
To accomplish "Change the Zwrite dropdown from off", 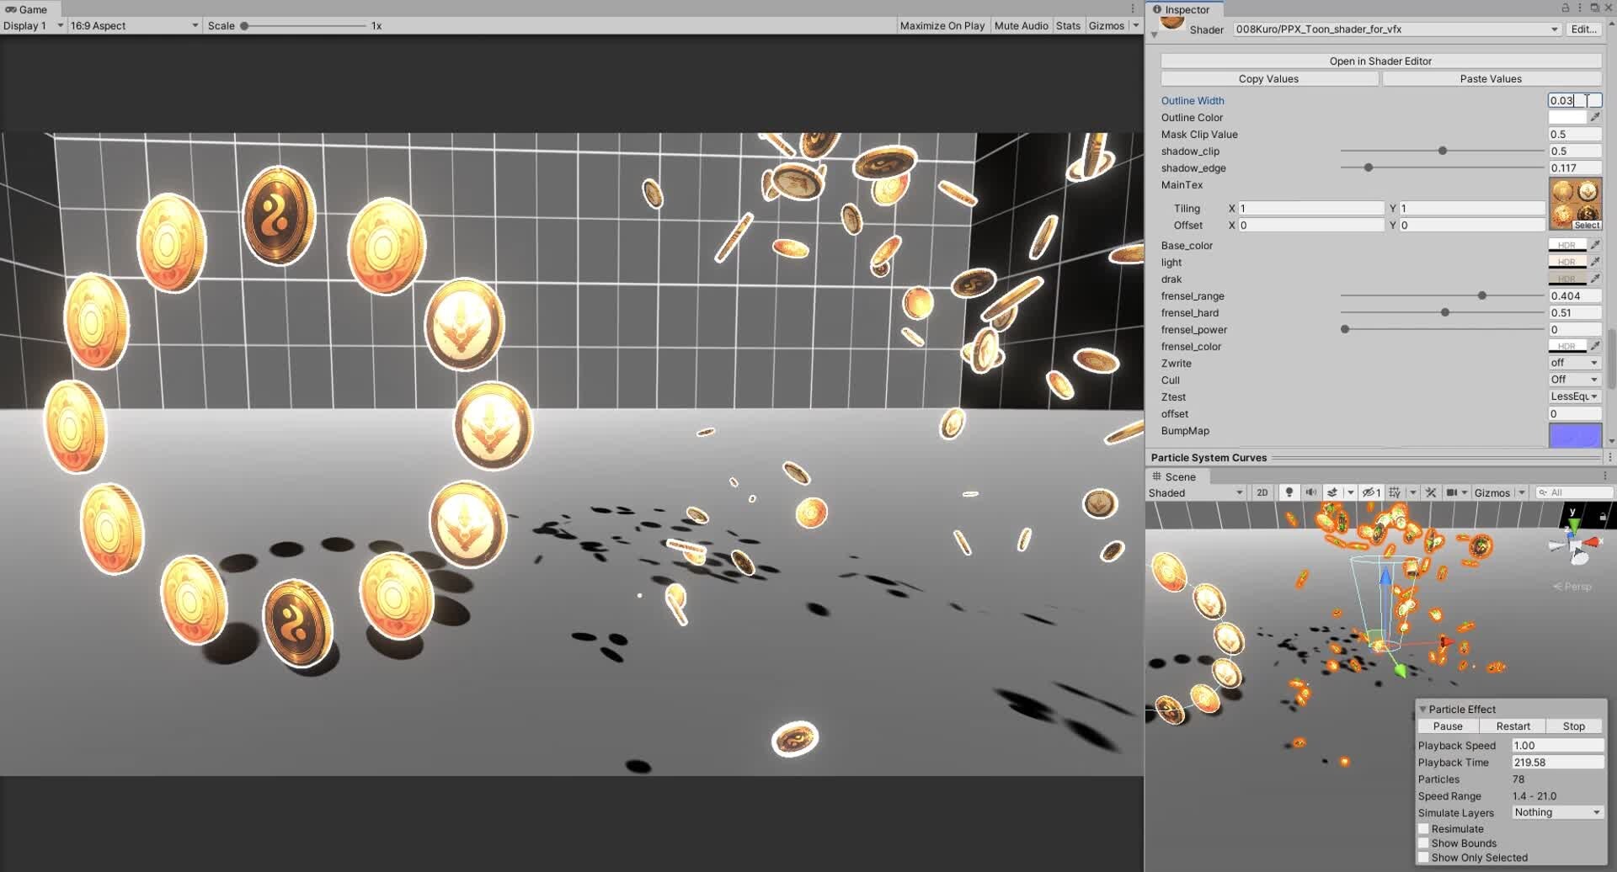I will [x=1573, y=362].
